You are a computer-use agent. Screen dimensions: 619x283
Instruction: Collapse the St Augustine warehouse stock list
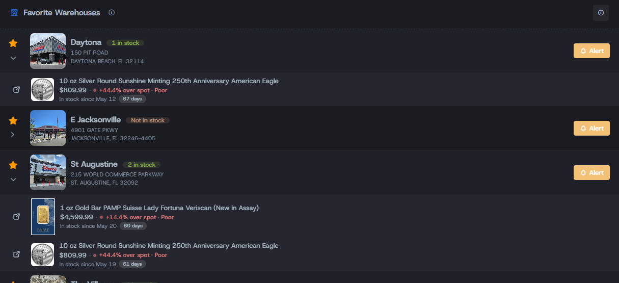pos(13,179)
